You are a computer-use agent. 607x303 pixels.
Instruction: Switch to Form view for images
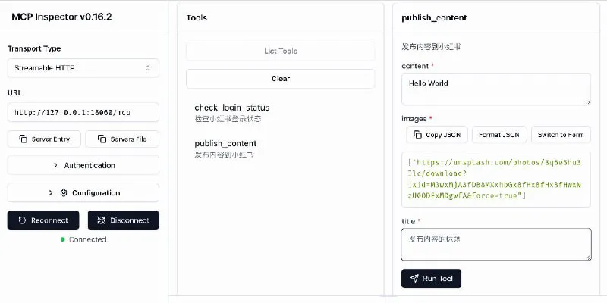(x=561, y=135)
